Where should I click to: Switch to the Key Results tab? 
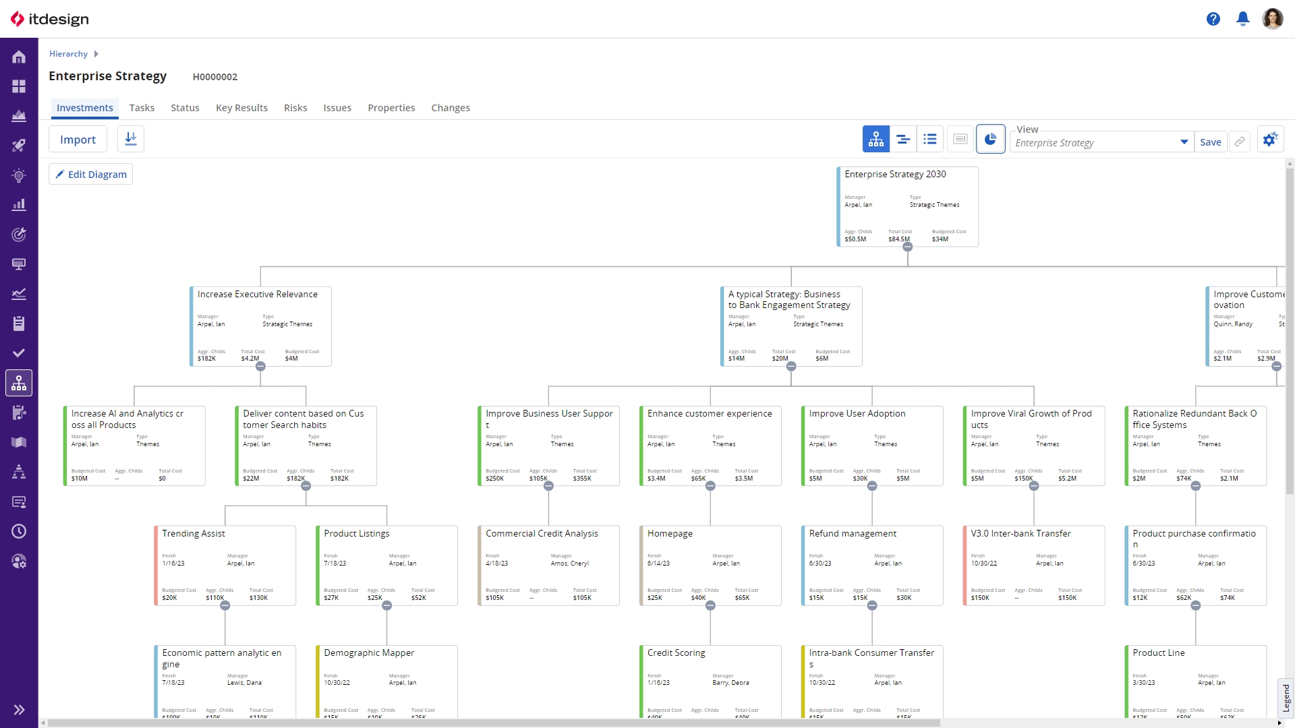(x=241, y=108)
